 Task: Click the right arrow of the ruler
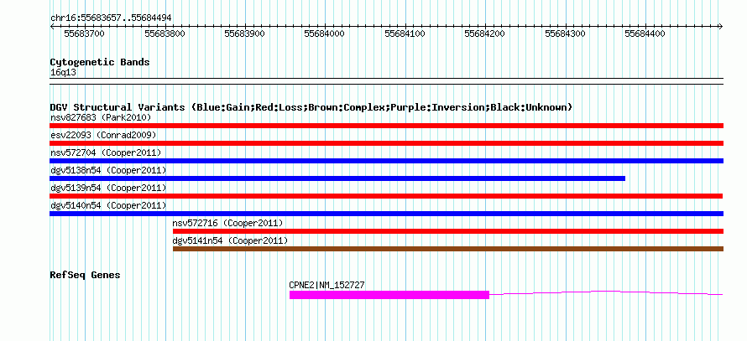click(721, 26)
